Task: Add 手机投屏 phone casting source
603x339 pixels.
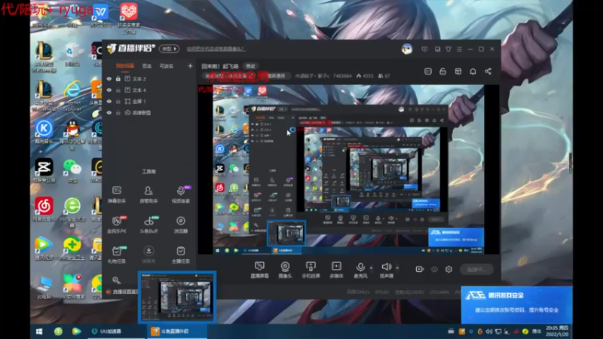Action: (311, 270)
